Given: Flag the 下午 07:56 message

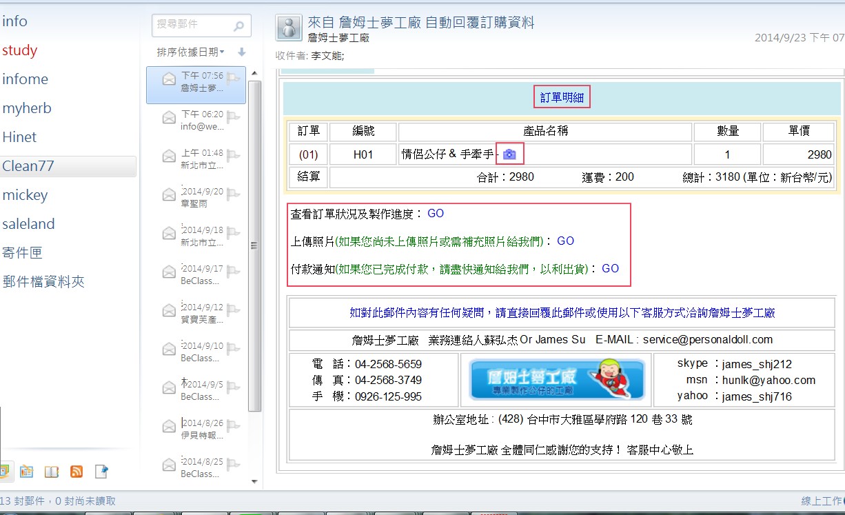Looking at the screenshot, I should point(233,78).
